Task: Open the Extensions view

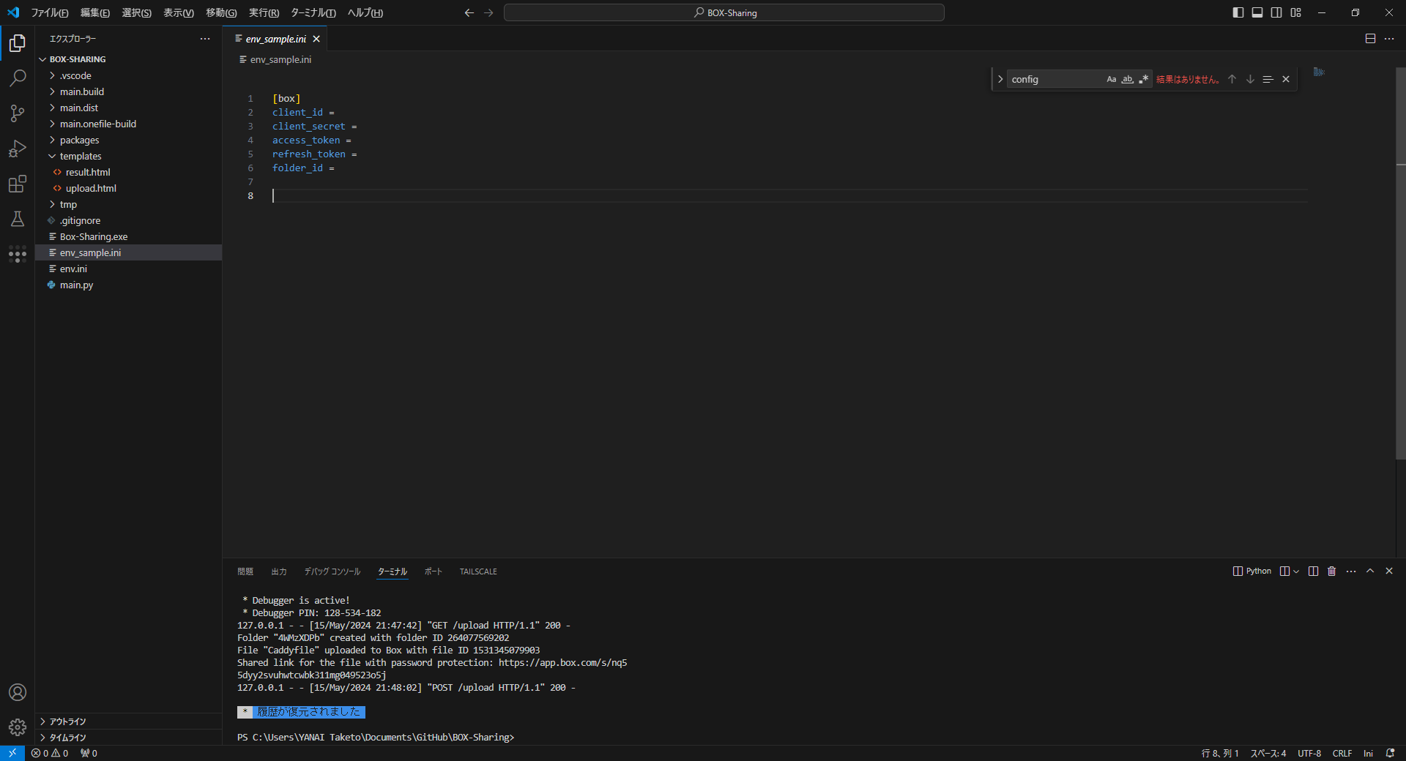Action: [18, 184]
